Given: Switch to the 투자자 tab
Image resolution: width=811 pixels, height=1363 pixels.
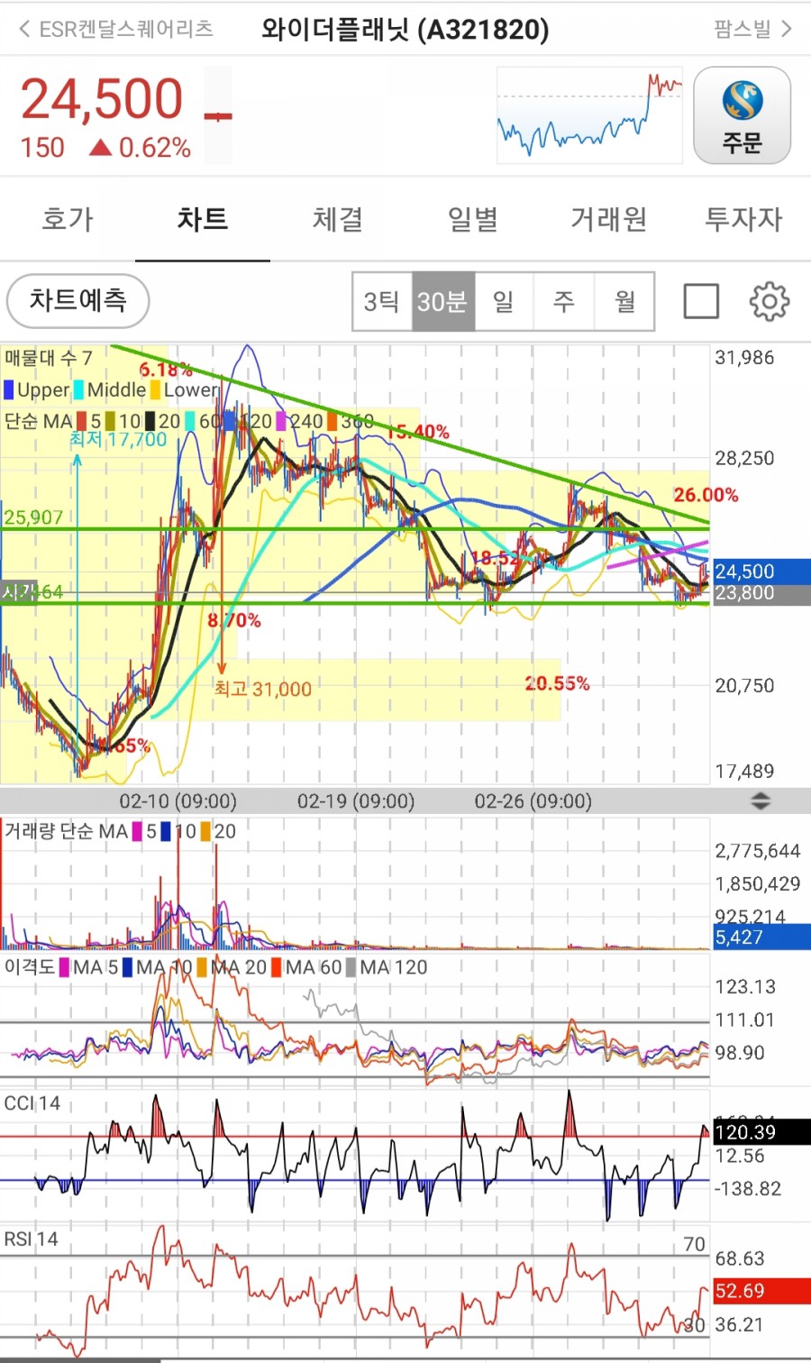Looking at the screenshot, I should point(743,219).
